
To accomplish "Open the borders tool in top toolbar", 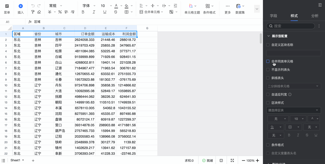I will [127, 12].
